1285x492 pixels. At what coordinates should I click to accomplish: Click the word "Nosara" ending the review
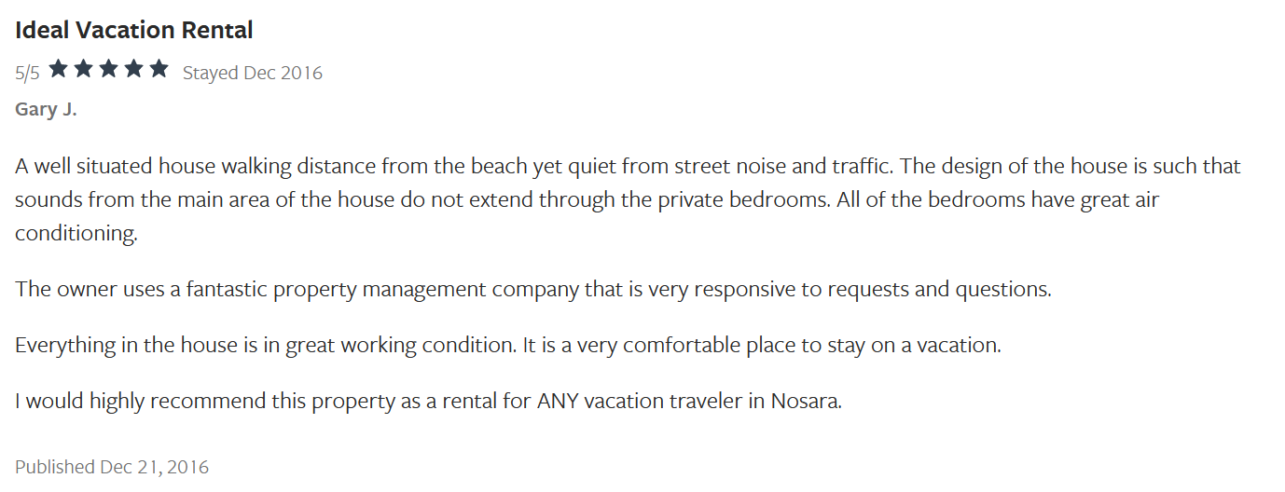click(807, 402)
